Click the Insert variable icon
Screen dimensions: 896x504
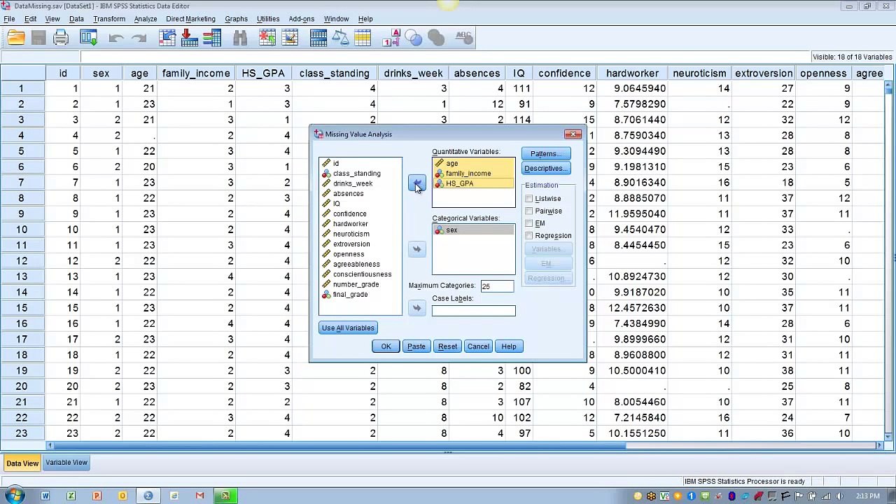click(289, 38)
